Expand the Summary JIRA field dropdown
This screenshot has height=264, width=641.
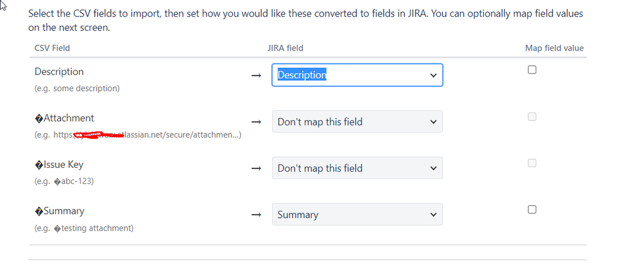357,215
